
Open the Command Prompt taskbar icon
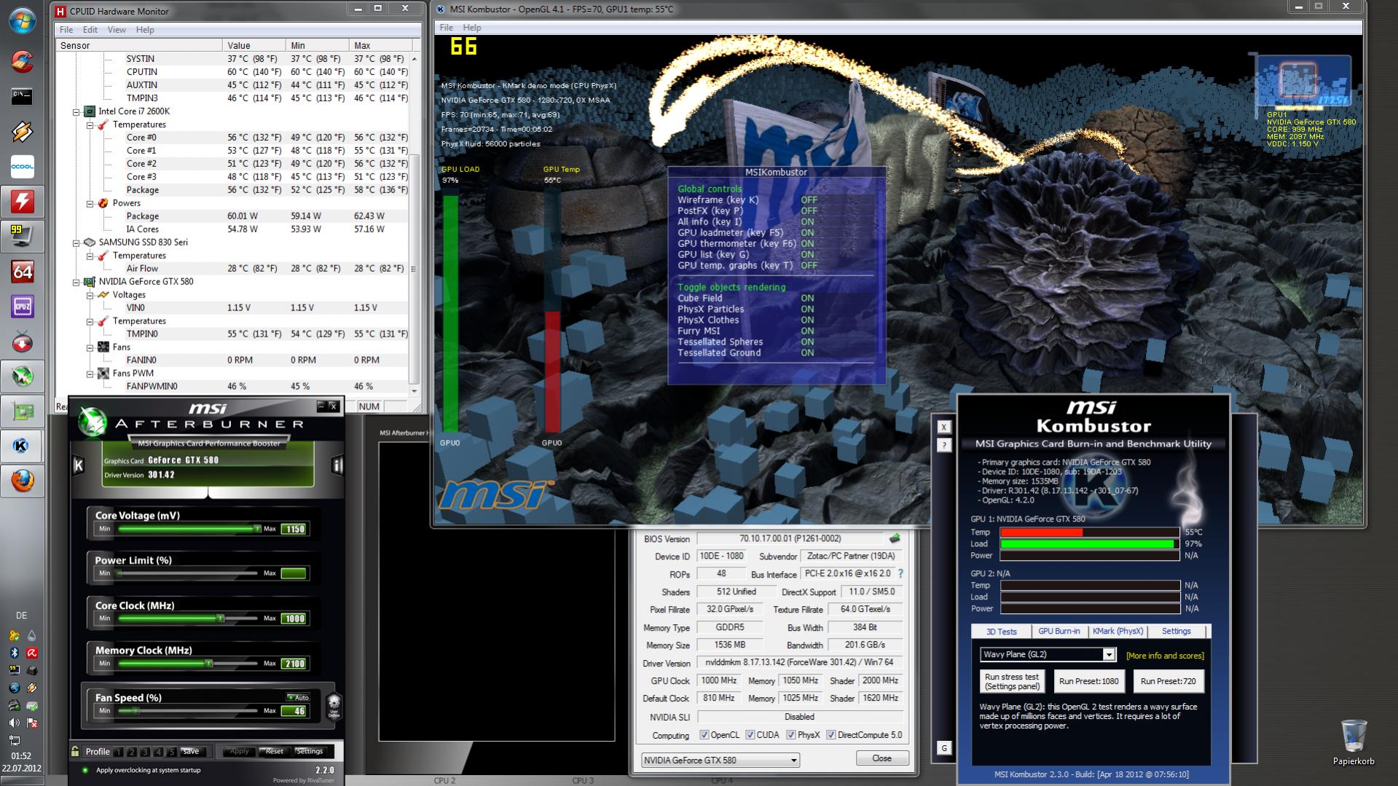tap(22, 96)
